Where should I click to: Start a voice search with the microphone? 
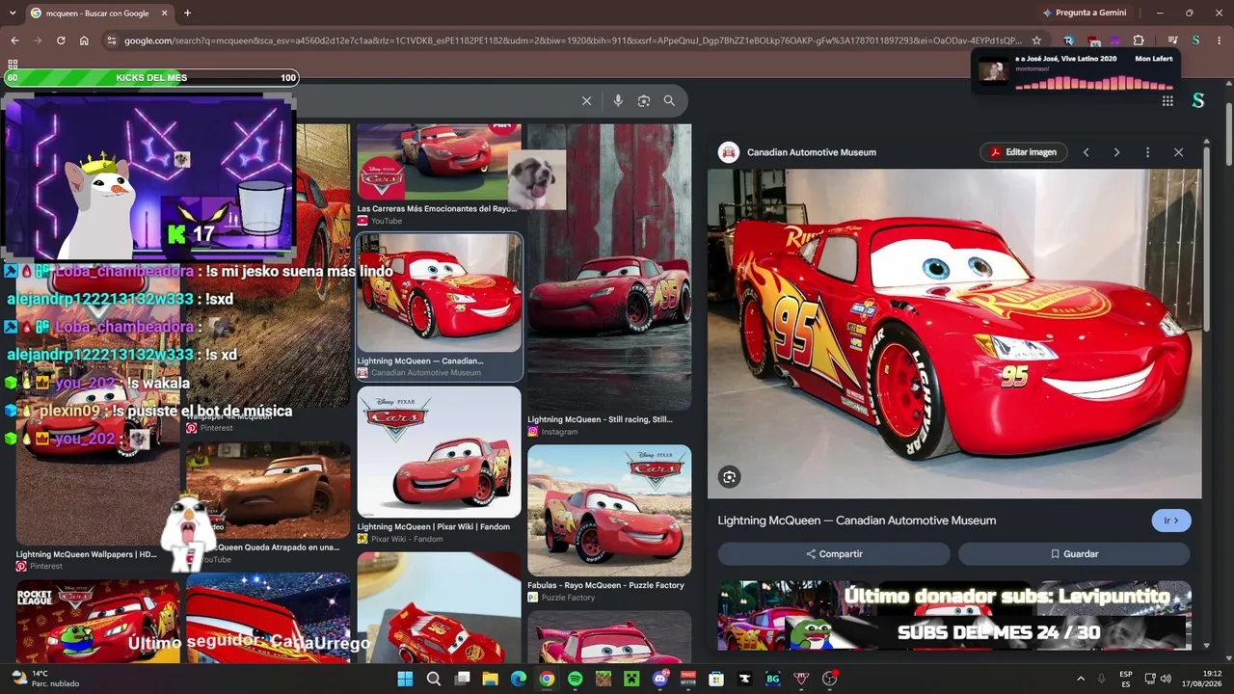click(618, 101)
